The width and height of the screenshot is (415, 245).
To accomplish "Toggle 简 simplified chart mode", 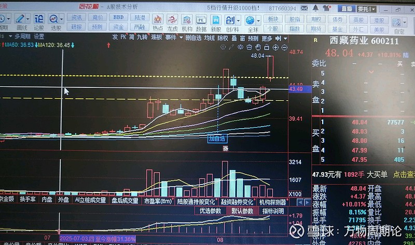I will click(132, 37).
